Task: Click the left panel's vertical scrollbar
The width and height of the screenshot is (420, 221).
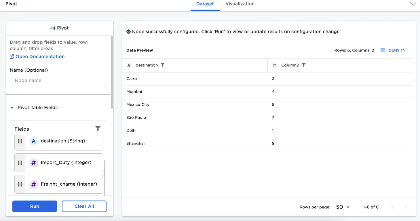Action: pyautogui.click(x=112, y=72)
